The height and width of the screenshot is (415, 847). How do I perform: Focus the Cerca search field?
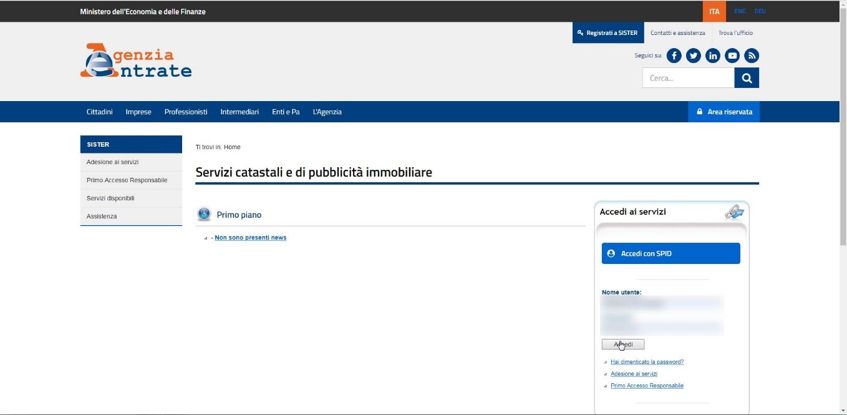pos(689,78)
